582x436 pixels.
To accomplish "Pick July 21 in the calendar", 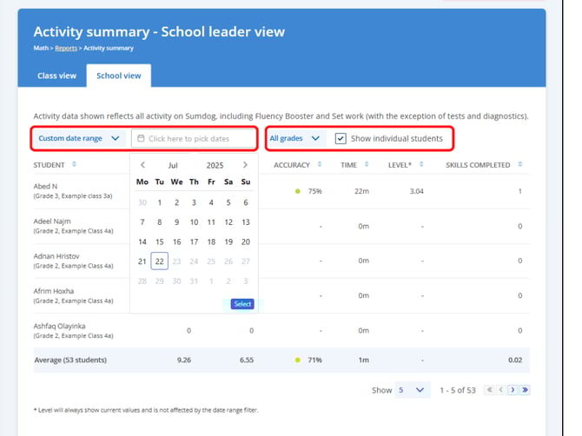I will (x=142, y=261).
